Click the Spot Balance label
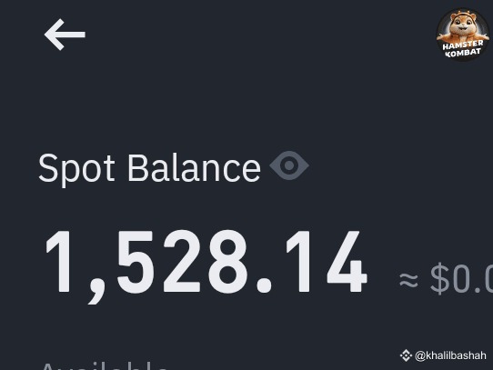The image size is (493, 370). pos(149,168)
